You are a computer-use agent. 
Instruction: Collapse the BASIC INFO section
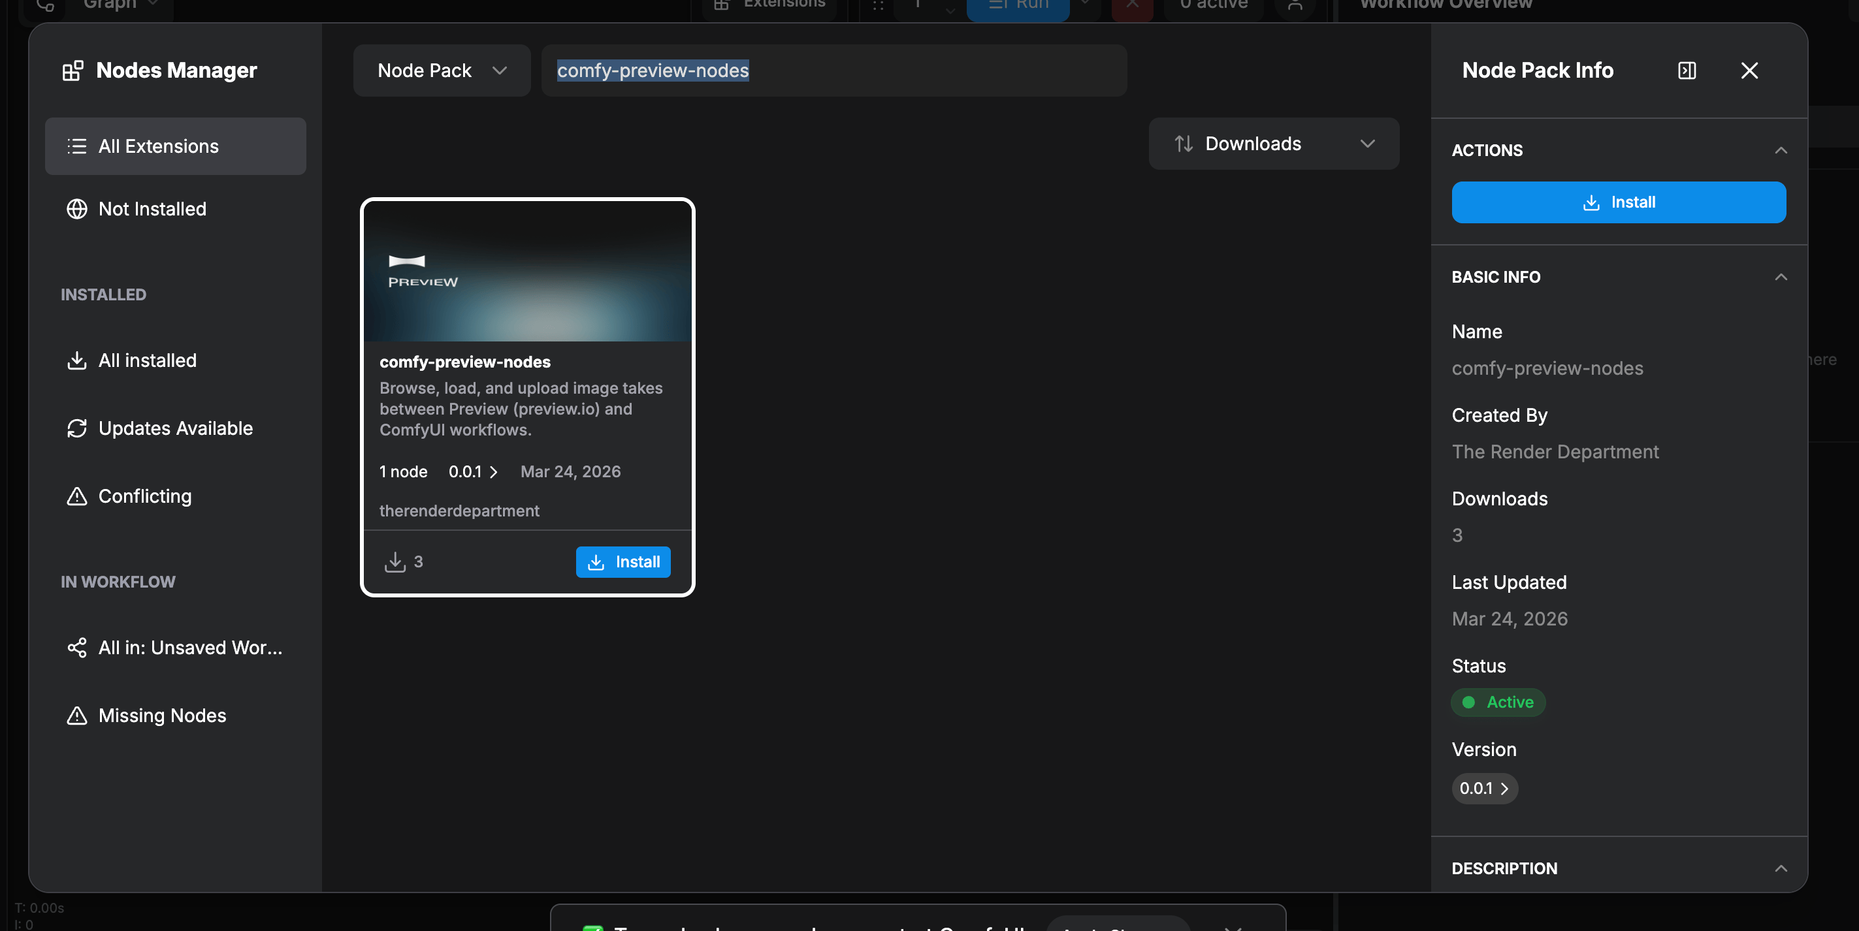pos(1781,277)
